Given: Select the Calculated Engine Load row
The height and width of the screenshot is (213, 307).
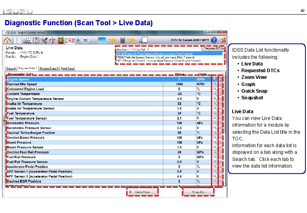Looking at the screenshot, I should (x=109, y=89).
